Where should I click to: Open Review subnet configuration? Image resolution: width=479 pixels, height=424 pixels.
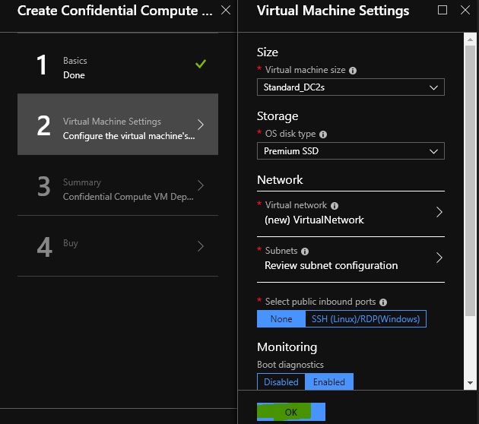(x=351, y=259)
